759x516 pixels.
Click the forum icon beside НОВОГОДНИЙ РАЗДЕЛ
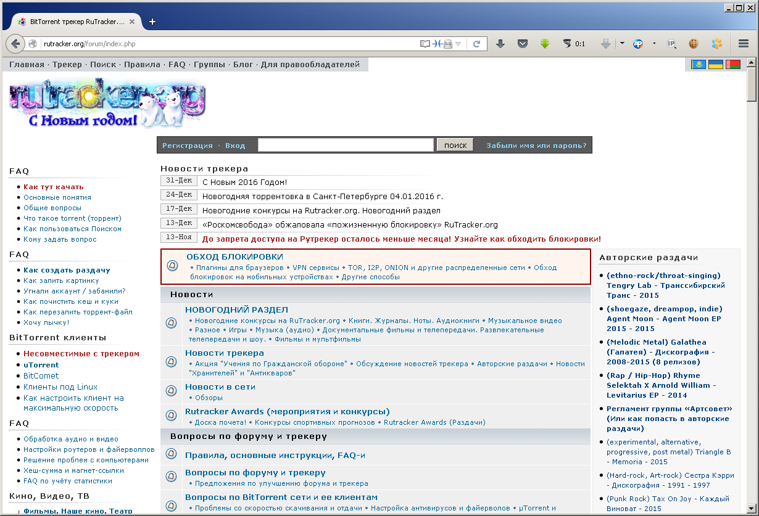point(172,322)
